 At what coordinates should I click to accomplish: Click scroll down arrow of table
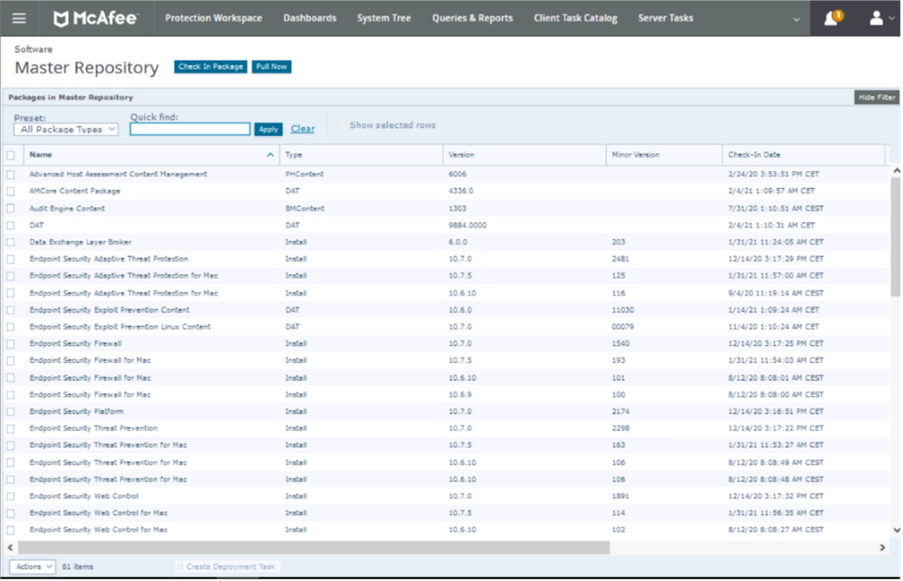896,530
